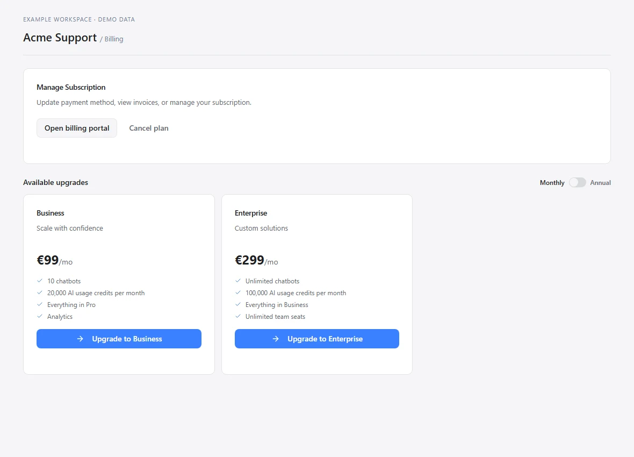The width and height of the screenshot is (634, 457).
Task: Click the Billing breadcrumb
Action: point(113,39)
